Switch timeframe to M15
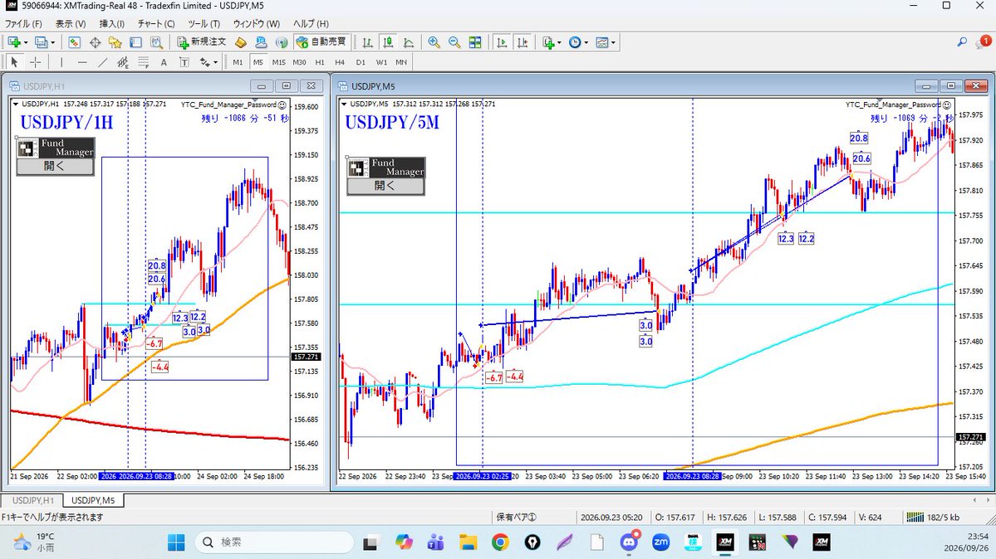Viewport: 996px width, 559px height. (x=279, y=62)
